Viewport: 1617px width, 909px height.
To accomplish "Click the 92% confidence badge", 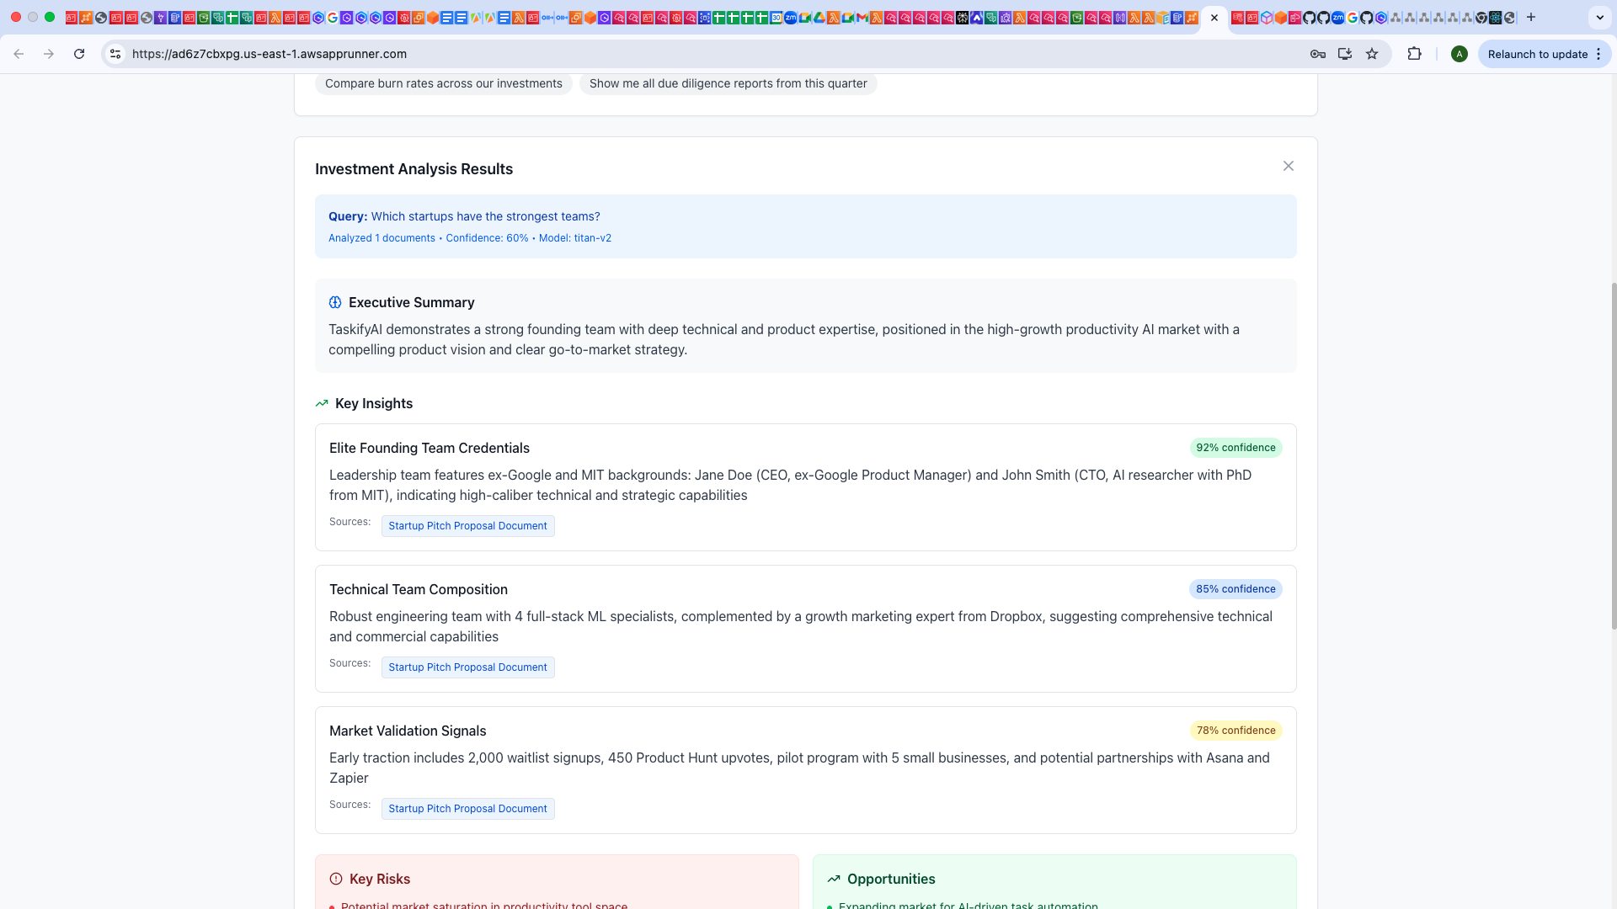I will coord(1235,448).
